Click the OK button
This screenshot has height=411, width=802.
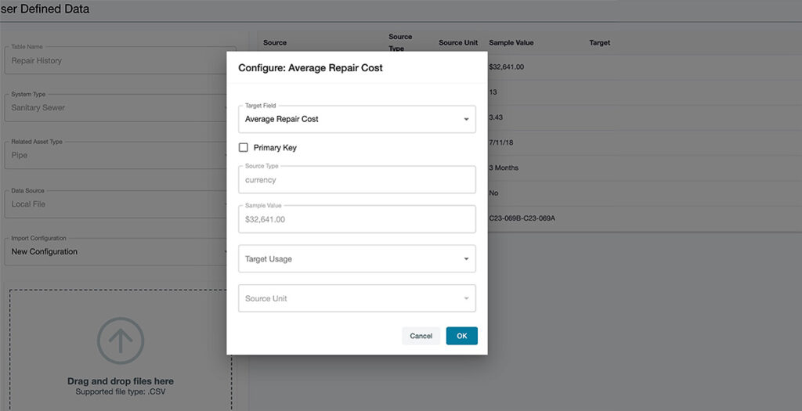click(461, 336)
